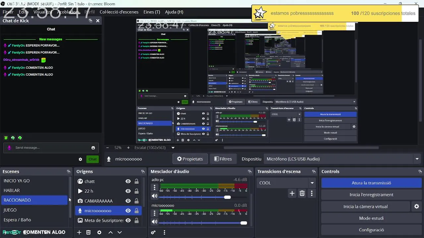Click the green Chat send button
Screen dimensions: 424x238
click(x=92, y=159)
